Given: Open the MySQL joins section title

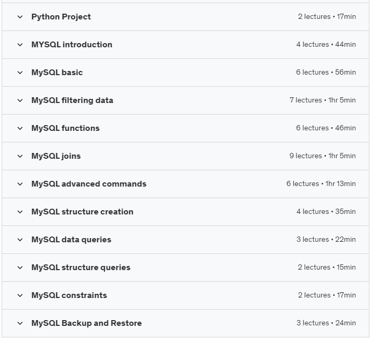Looking at the screenshot, I should click(x=56, y=156).
